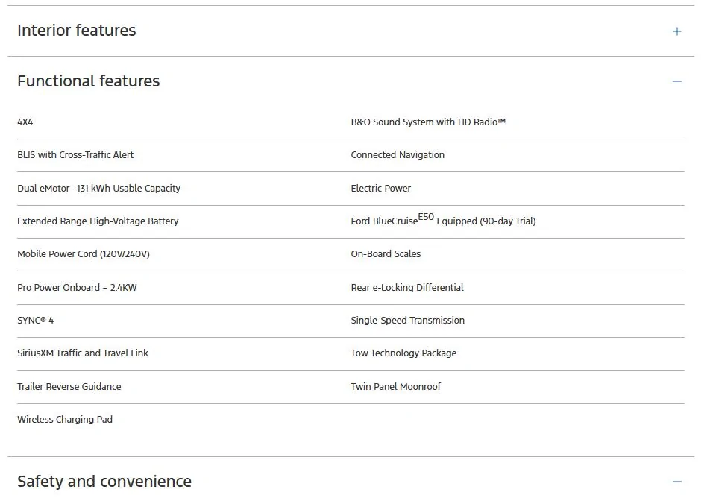Collapse Functional features with minus icon
This screenshot has width=713, height=501.
click(676, 81)
